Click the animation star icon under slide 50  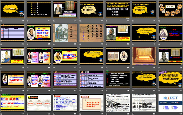pos(1,91)
